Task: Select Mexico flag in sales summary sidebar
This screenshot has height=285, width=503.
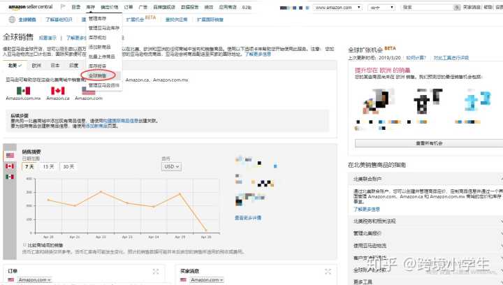Action: coord(10,177)
